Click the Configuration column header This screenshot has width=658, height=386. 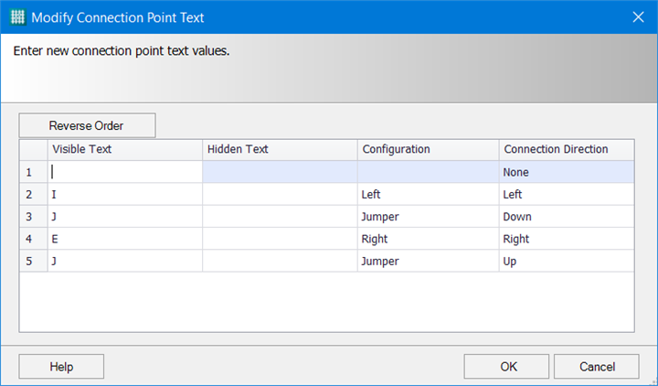[x=428, y=149]
